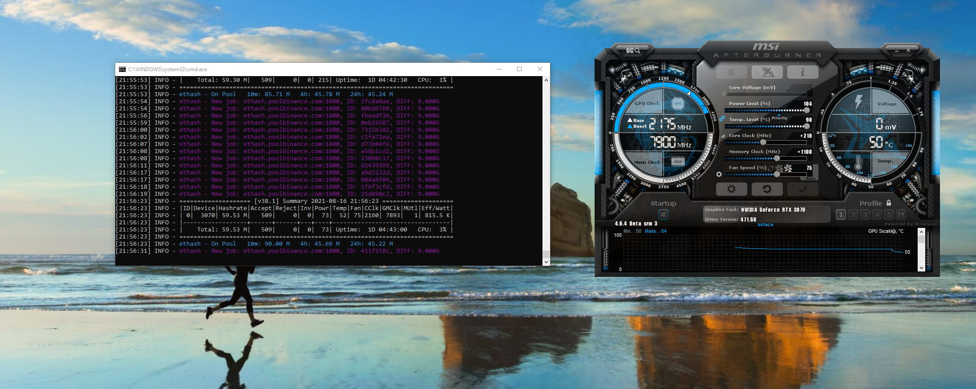Viewport: 976px width, 389px height.
Task: Save the current profile with floppy icon
Action: pos(901,215)
